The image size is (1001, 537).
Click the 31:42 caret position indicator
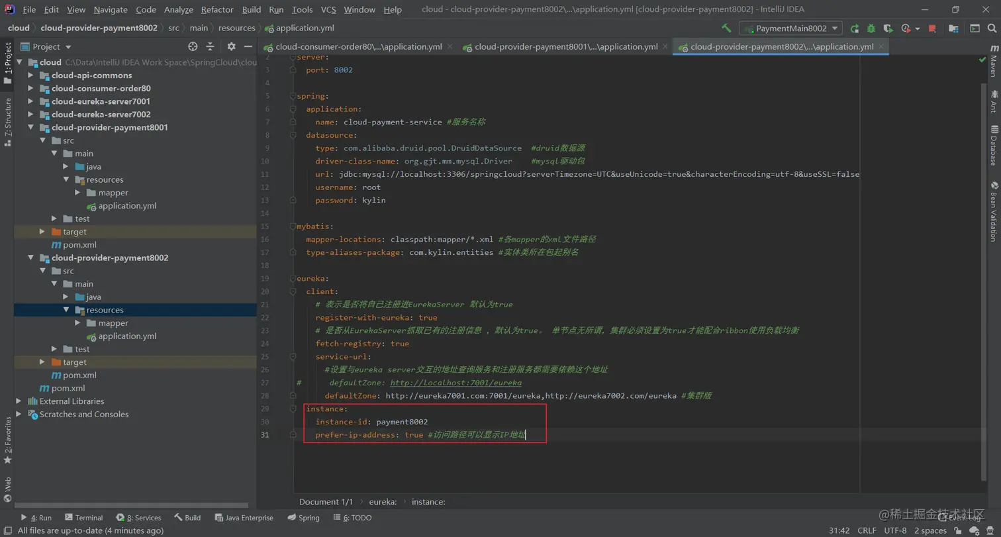(839, 530)
